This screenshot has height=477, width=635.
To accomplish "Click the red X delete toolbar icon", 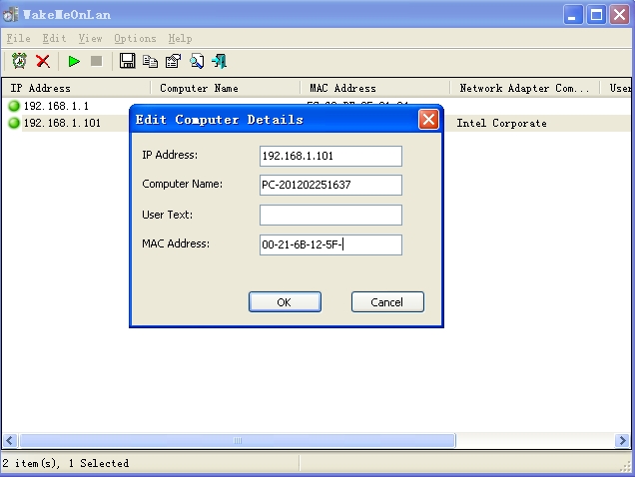I will click(43, 62).
